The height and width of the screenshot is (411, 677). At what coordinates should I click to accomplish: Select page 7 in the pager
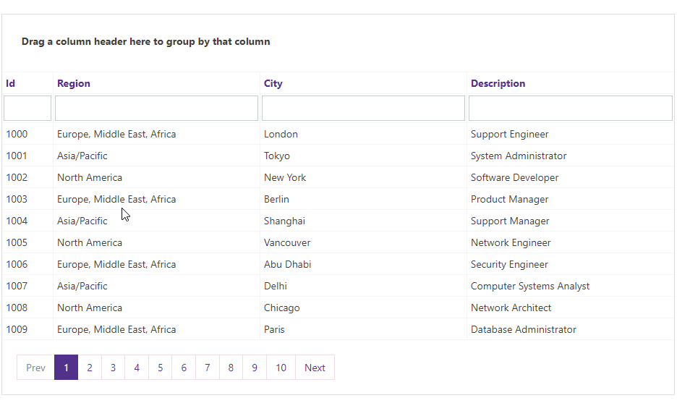(207, 368)
